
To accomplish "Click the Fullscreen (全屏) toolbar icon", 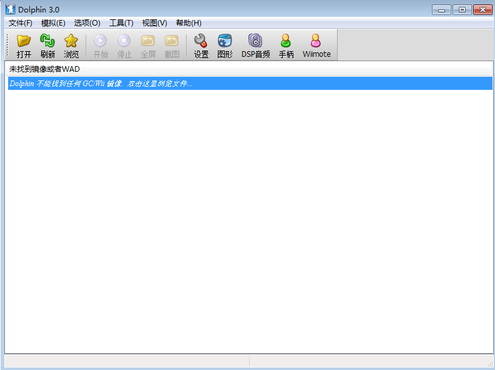I will coord(148,41).
